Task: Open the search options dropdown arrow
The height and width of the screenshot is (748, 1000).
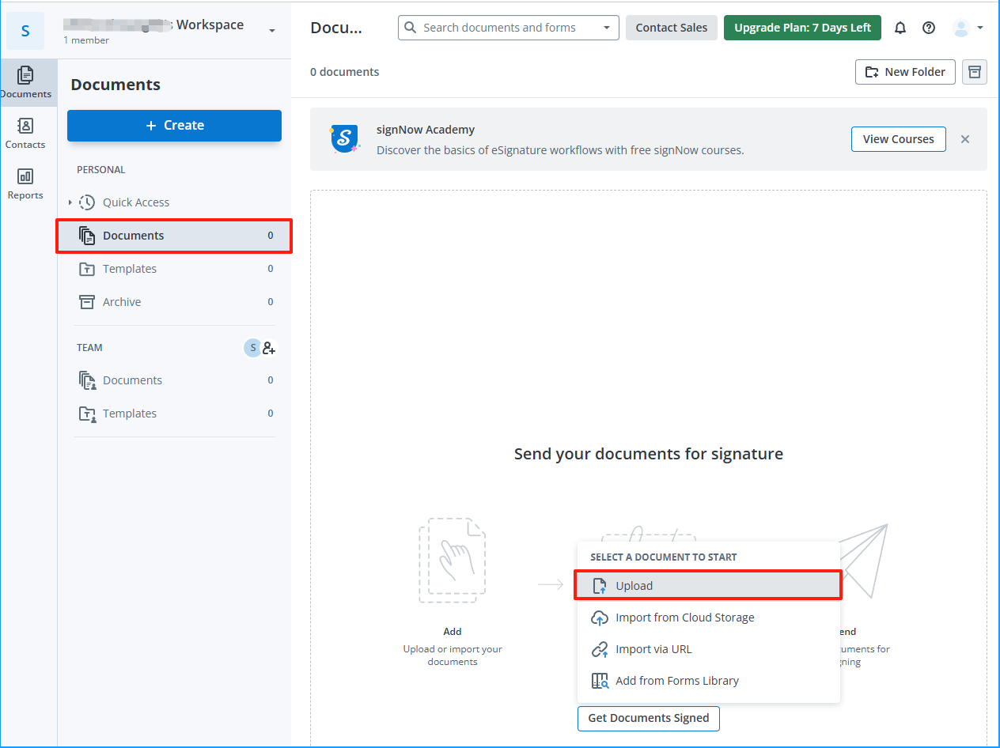Action: coord(607,28)
